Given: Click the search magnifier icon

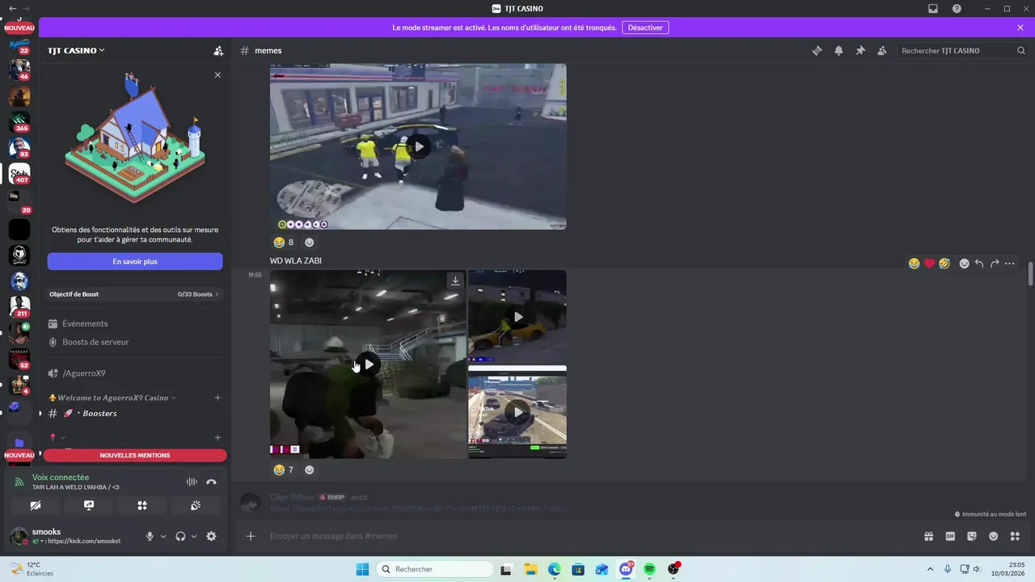Looking at the screenshot, I should (1021, 50).
